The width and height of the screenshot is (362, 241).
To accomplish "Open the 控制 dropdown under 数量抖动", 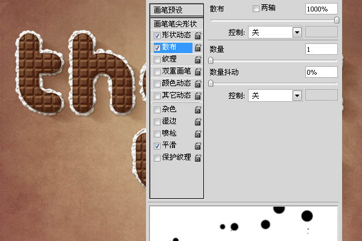I will (x=275, y=95).
